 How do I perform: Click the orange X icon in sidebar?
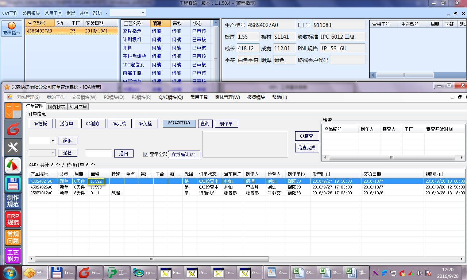9,115
